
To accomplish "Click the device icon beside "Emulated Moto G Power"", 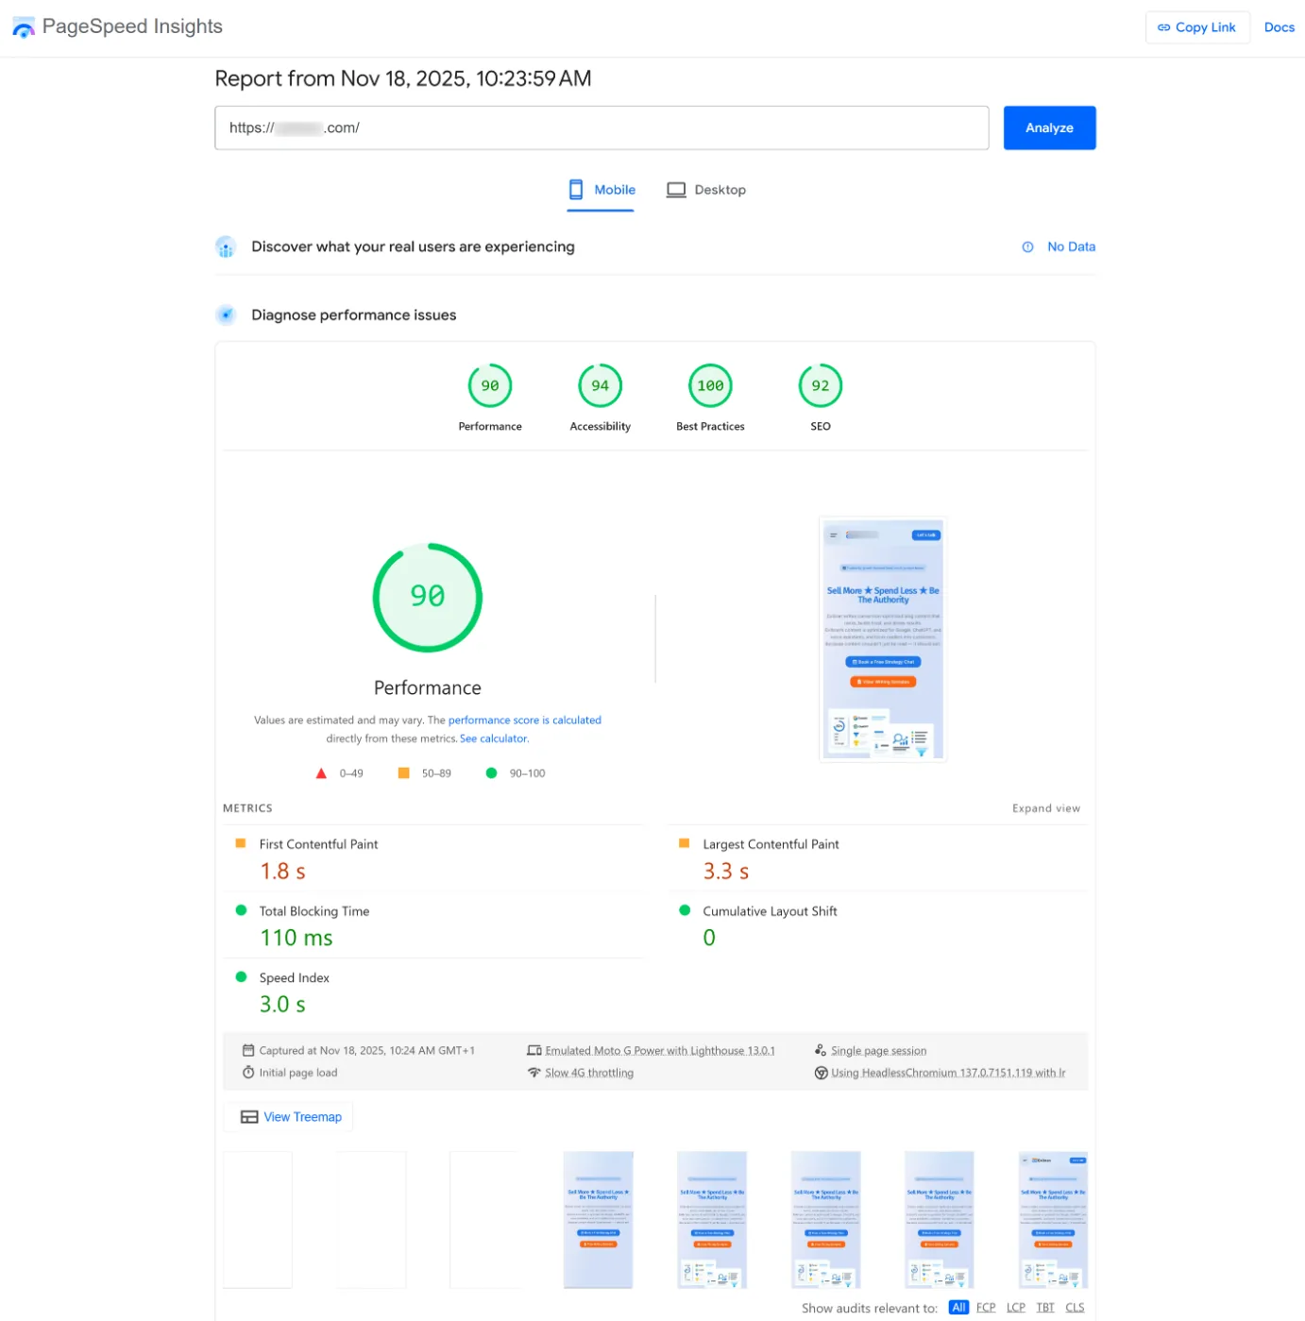I will (534, 1050).
